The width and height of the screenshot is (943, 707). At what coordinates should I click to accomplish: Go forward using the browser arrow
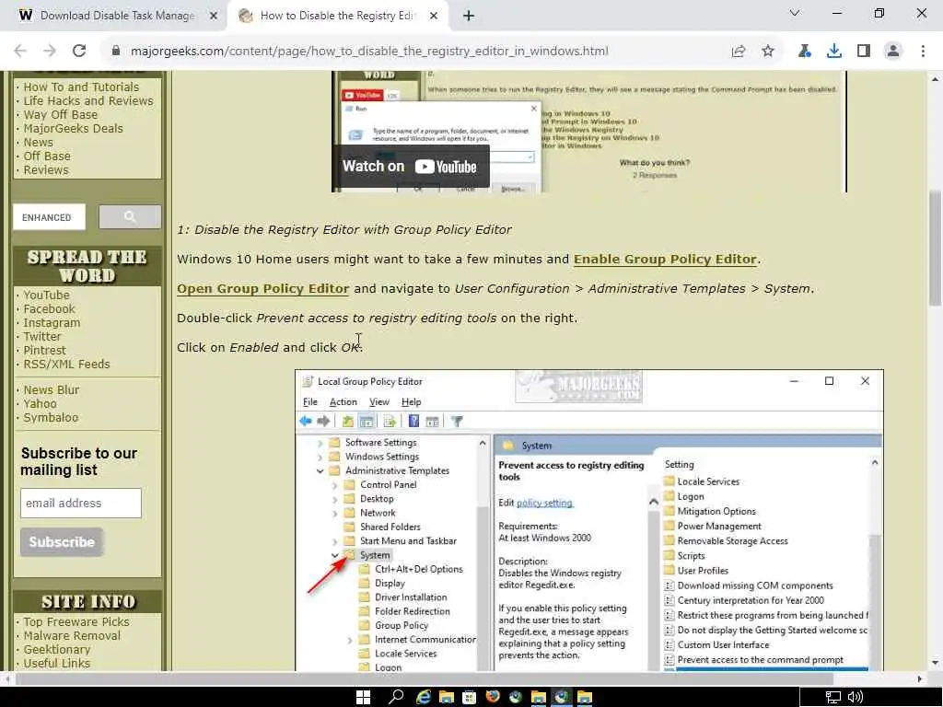tap(50, 52)
